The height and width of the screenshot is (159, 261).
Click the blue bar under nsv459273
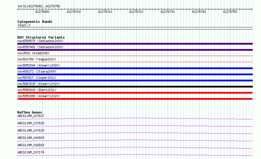point(135,74)
